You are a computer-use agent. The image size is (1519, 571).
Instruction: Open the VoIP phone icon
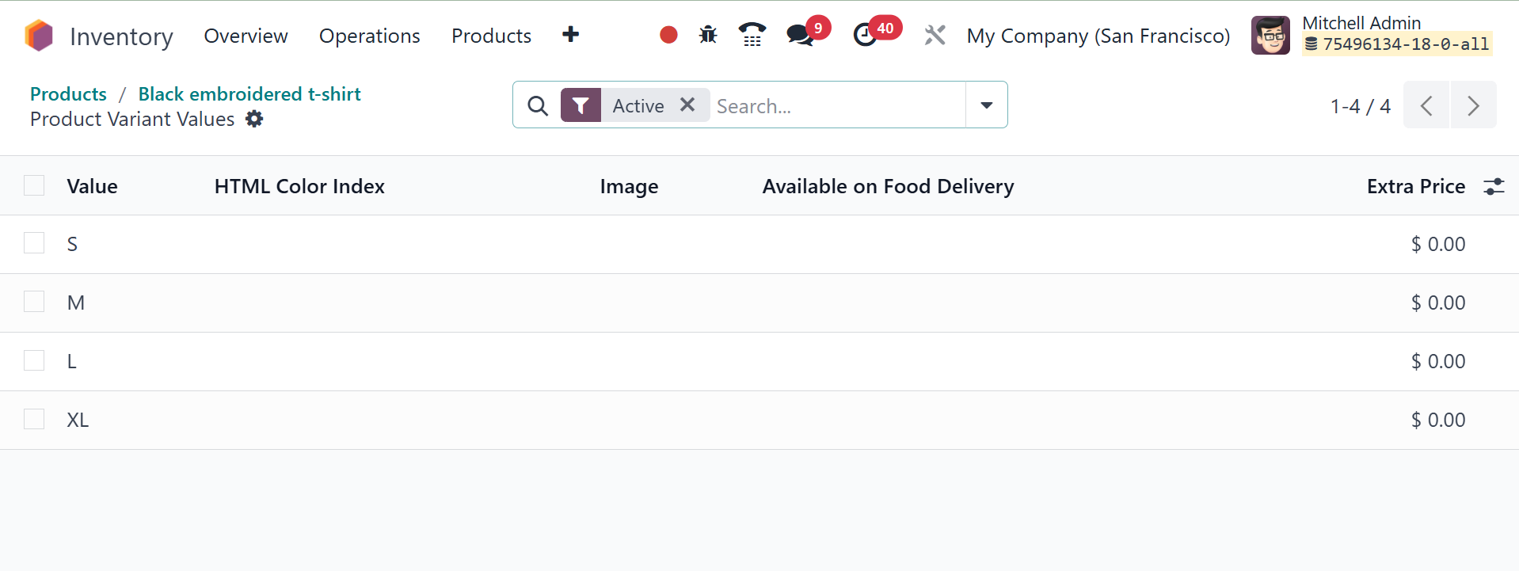coord(752,35)
